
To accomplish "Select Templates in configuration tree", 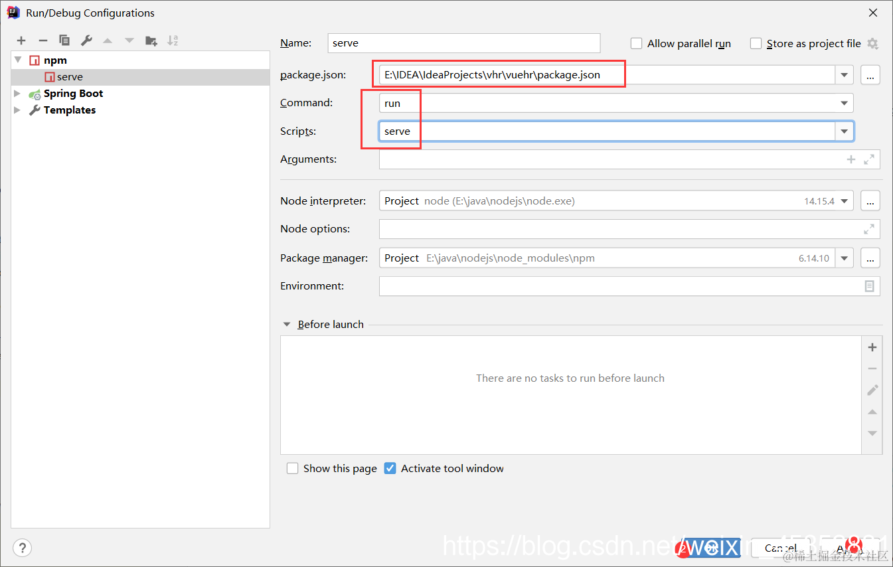I will [x=70, y=110].
